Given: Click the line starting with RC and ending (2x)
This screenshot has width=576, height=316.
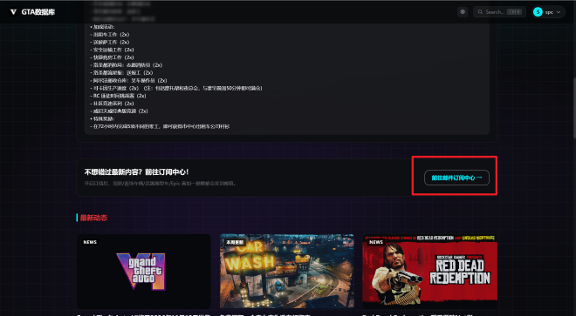Looking at the screenshot, I should [118, 96].
